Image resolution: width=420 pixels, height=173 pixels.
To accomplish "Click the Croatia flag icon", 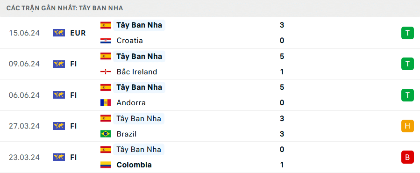I will point(106,41).
